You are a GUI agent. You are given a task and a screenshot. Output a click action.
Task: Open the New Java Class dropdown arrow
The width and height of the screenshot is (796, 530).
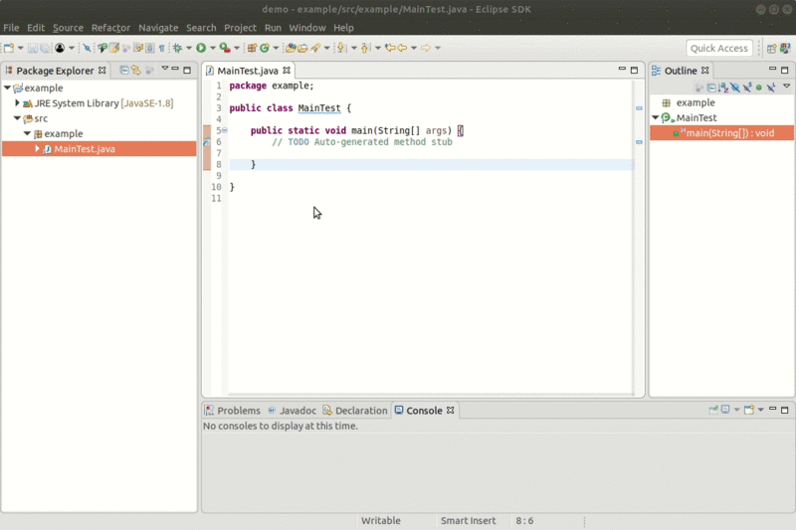[276, 48]
